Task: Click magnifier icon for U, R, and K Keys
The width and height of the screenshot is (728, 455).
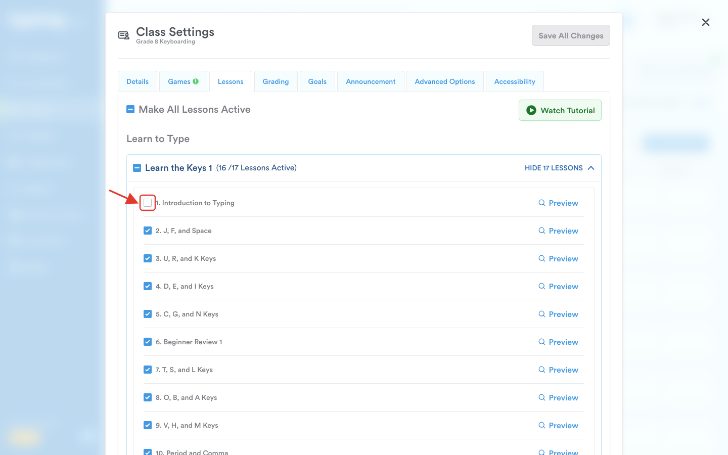Action: pos(542,258)
